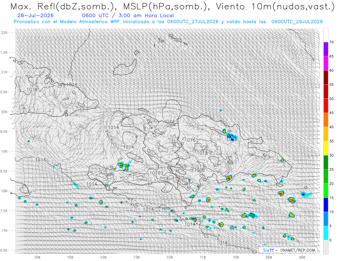Click the bright green 15–20 dBZ legend swatch

(326, 191)
